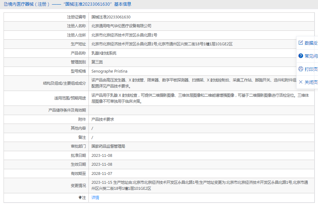The height and width of the screenshot is (205, 318).
Task: Click the slash value in 备注 row
Action: tap(92, 137)
